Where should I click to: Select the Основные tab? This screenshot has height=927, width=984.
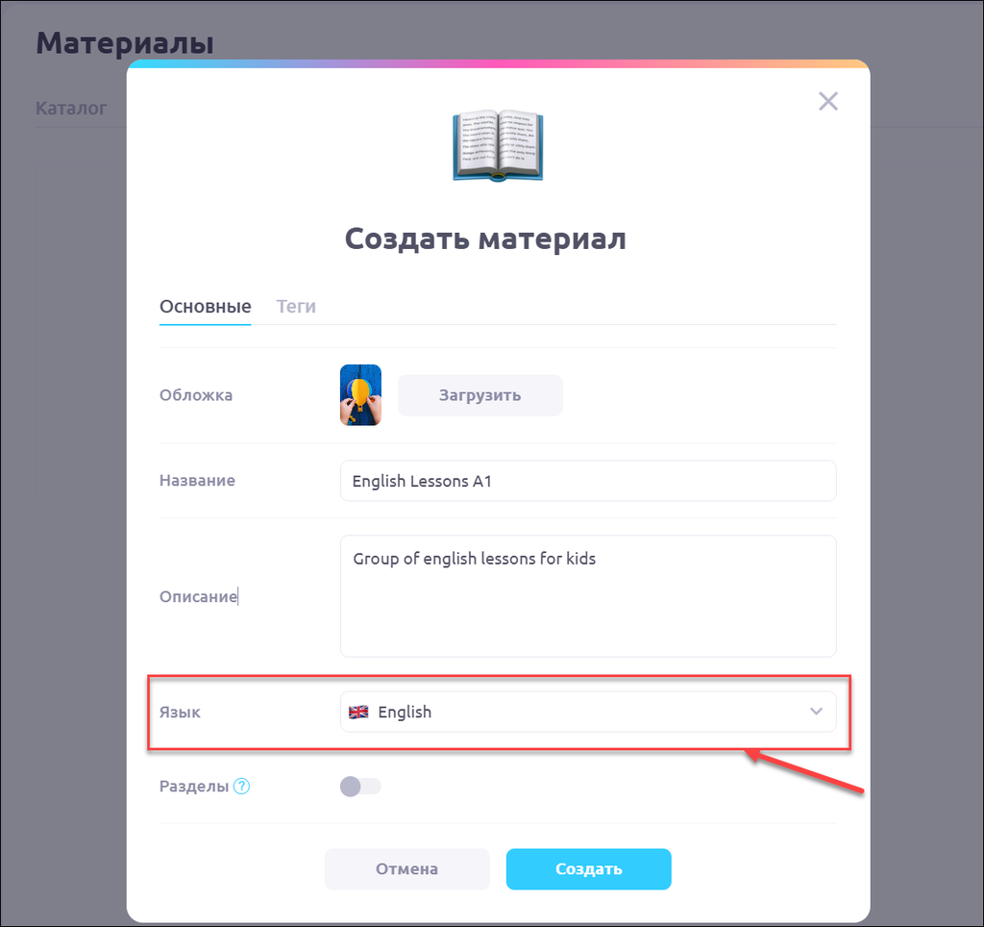click(206, 307)
